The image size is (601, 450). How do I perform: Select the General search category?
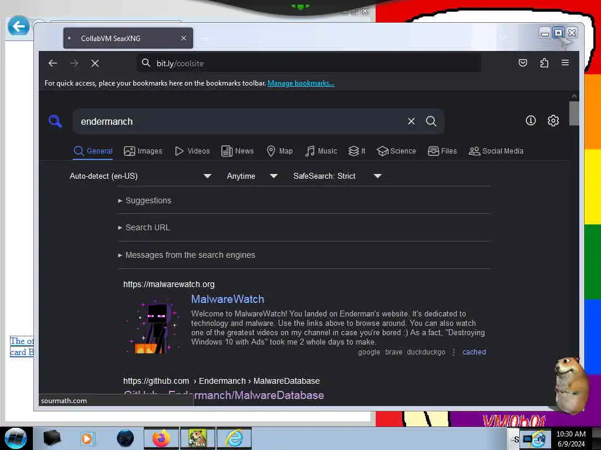click(93, 151)
